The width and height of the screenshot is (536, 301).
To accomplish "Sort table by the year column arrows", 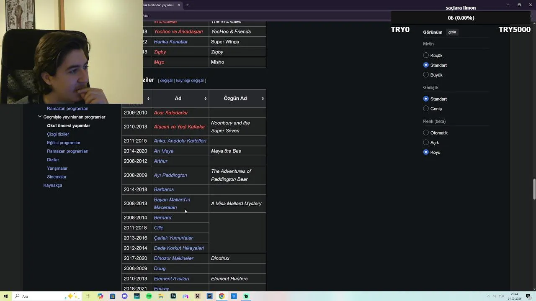I will pos(148,99).
